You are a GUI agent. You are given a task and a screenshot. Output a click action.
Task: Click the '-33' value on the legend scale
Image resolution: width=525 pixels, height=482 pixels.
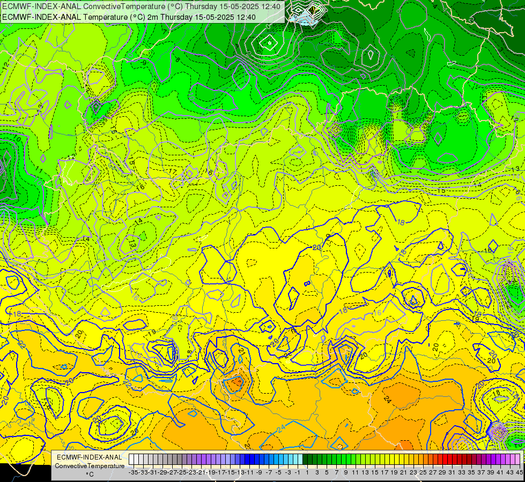143,472
